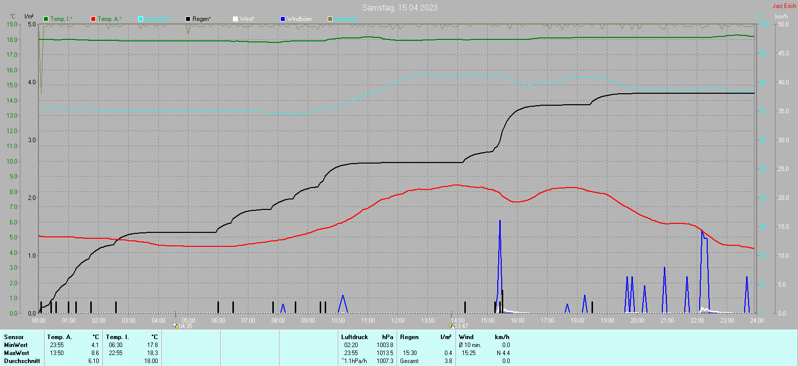
Task: Click the black Regen legend swatch
Action: tap(188, 19)
